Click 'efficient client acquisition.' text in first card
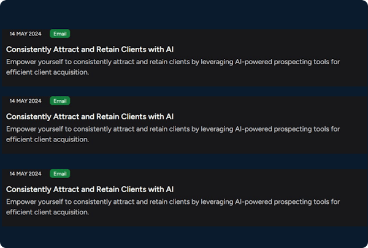This screenshot has width=368, height=248. [48, 72]
